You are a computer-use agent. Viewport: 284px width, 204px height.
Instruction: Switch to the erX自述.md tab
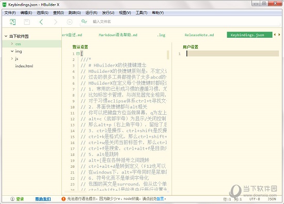[72, 35]
